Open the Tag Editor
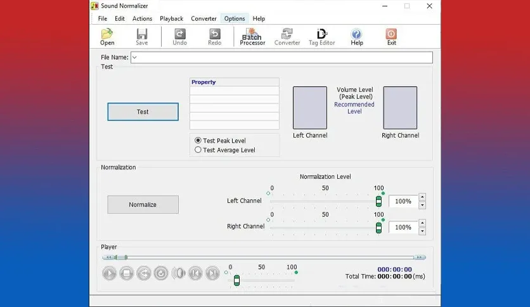 (x=321, y=37)
